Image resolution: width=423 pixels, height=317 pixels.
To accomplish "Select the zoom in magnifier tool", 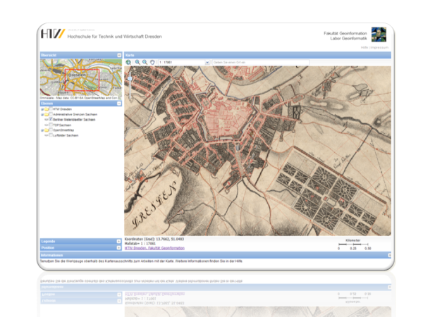I will click(137, 62).
